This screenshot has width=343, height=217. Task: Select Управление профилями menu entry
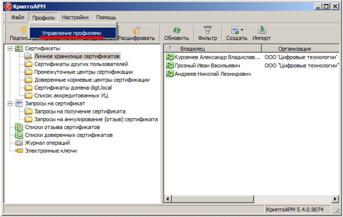72,33
